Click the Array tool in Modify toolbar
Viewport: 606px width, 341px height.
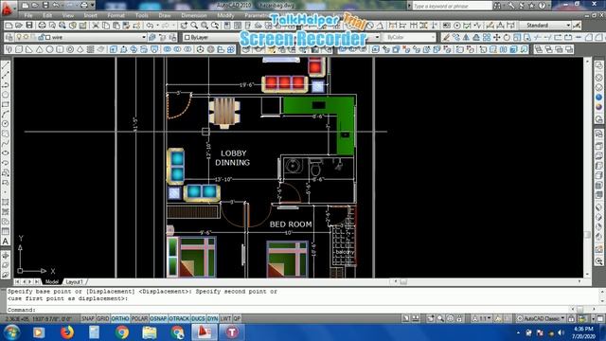[x=487, y=37]
